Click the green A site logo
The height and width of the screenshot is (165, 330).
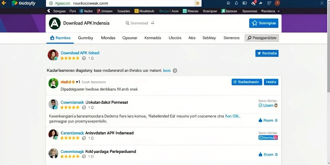pyautogui.click(x=55, y=23)
